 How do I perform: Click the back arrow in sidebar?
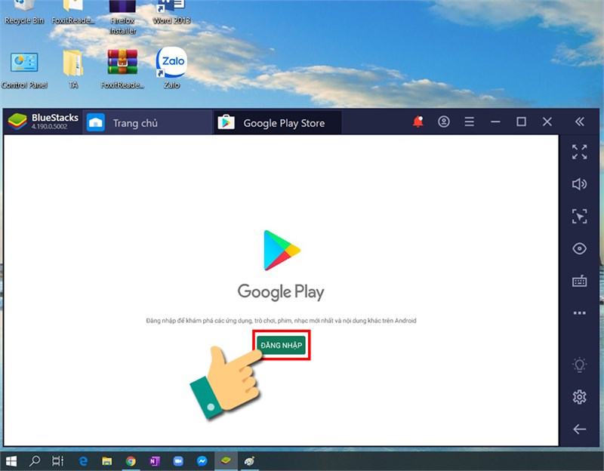click(579, 429)
